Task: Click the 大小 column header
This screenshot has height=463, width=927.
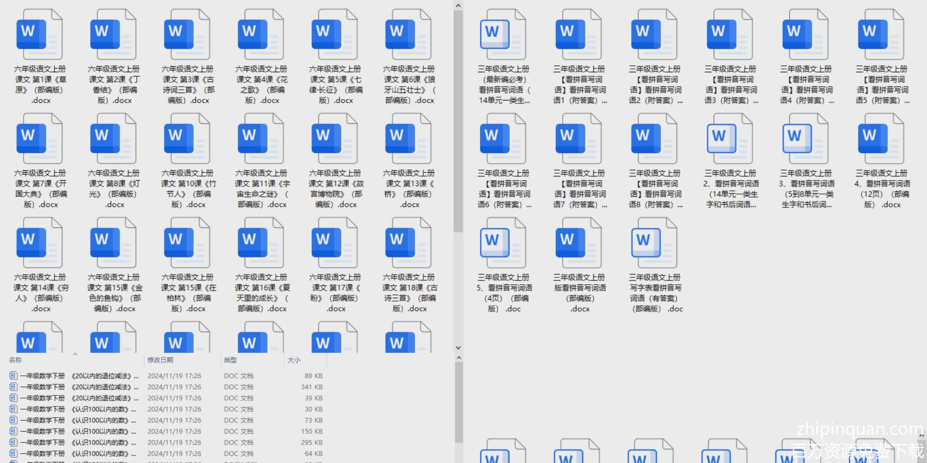Action: click(294, 360)
